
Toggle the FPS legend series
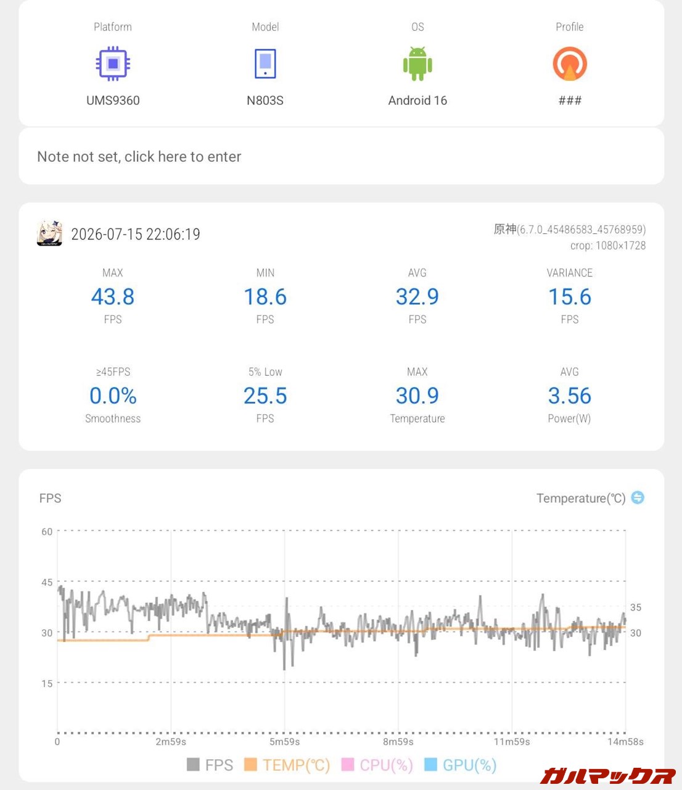[210, 765]
